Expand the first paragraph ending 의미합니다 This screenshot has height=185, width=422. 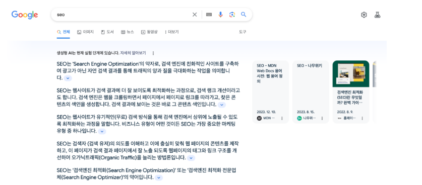click(68, 78)
